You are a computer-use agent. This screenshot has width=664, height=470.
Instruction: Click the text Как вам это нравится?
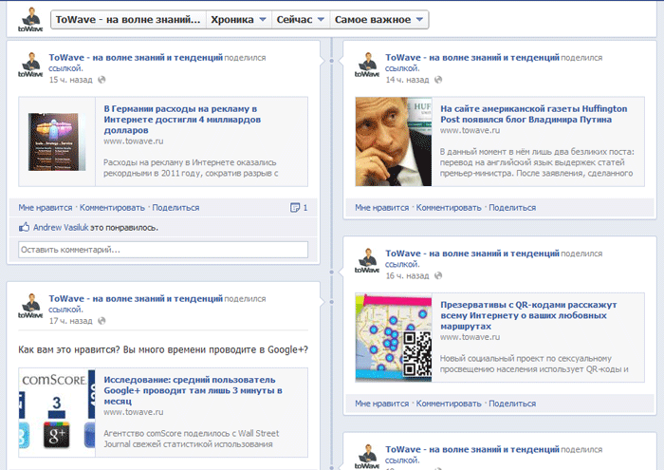pos(69,350)
